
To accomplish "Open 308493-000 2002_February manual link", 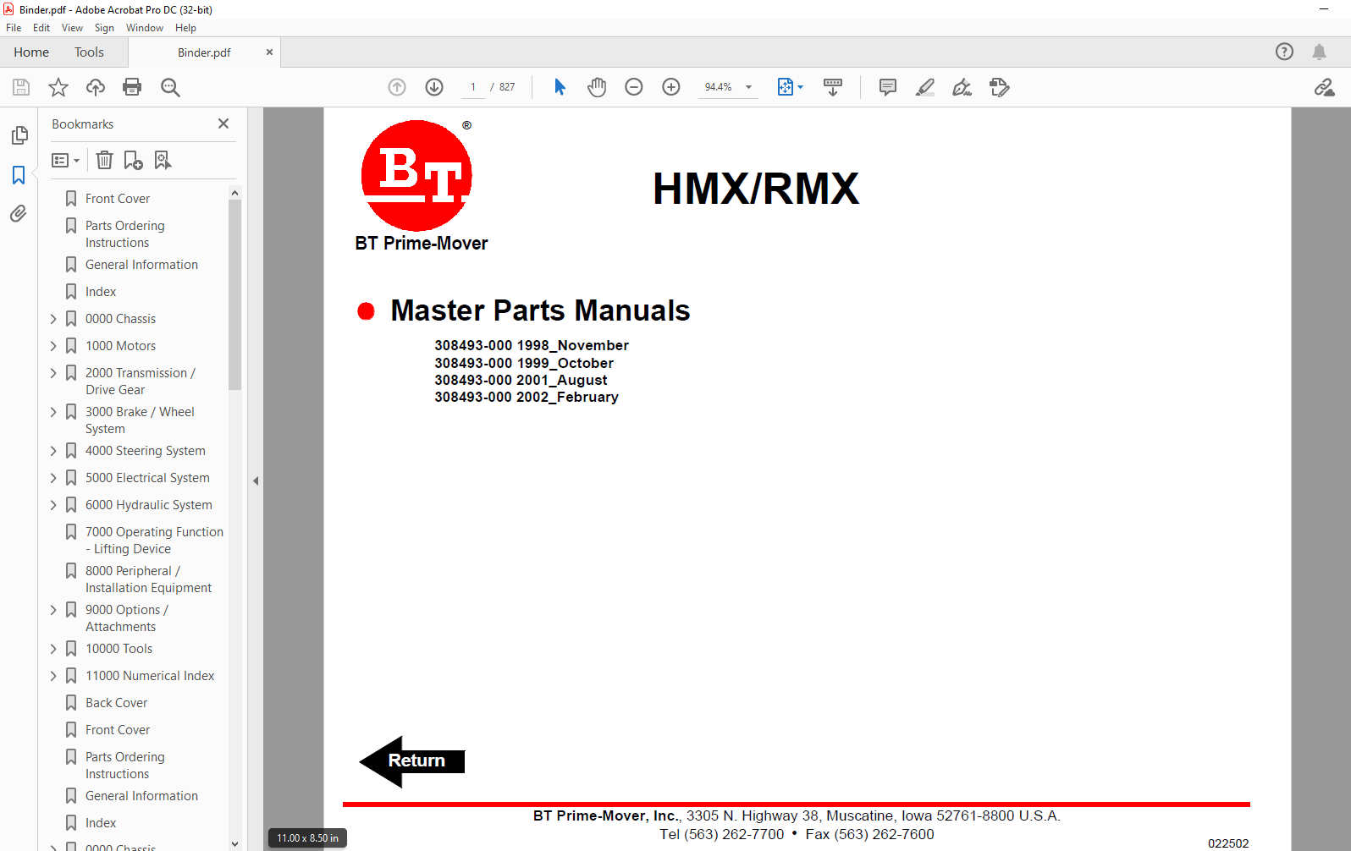I will pos(527,397).
